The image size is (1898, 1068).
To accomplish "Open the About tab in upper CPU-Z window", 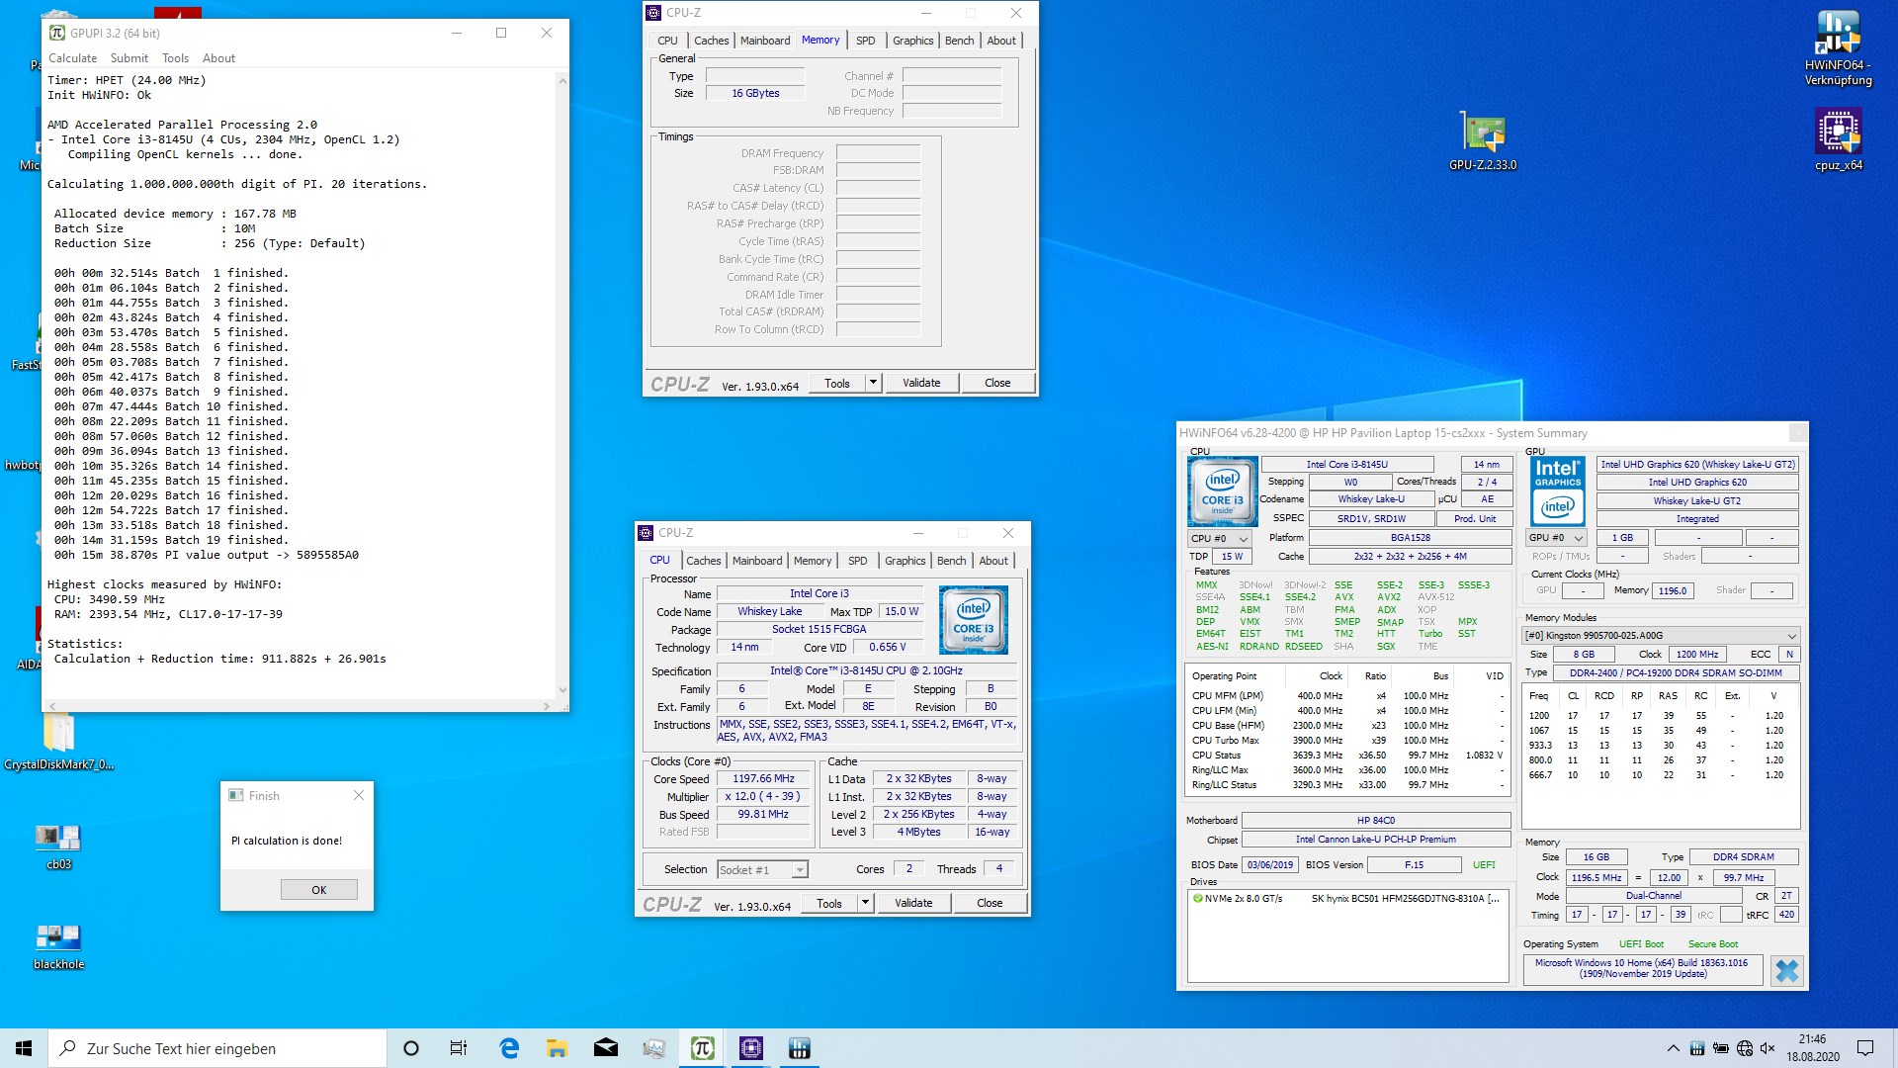I will tap(1000, 41).
